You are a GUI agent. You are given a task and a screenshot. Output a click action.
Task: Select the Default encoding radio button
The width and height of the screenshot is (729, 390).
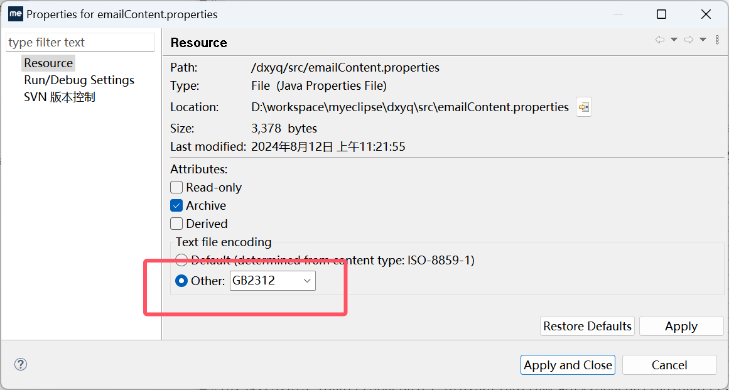click(x=181, y=260)
